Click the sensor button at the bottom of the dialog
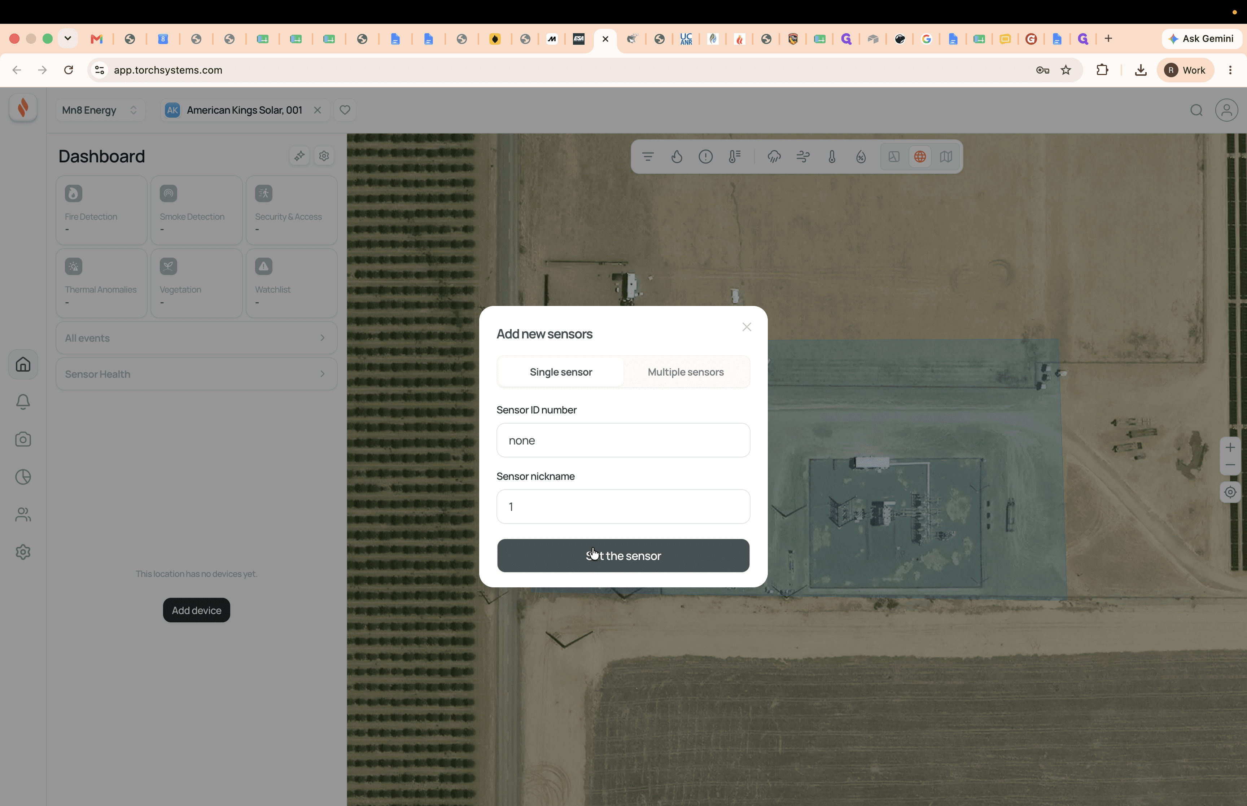Image resolution: width=1247 pixels, height=806 pixels. (623, 556)
